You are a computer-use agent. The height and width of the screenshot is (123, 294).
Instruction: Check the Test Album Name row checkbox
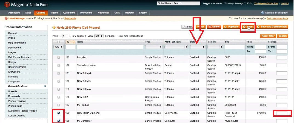click(x=59, y=65)
